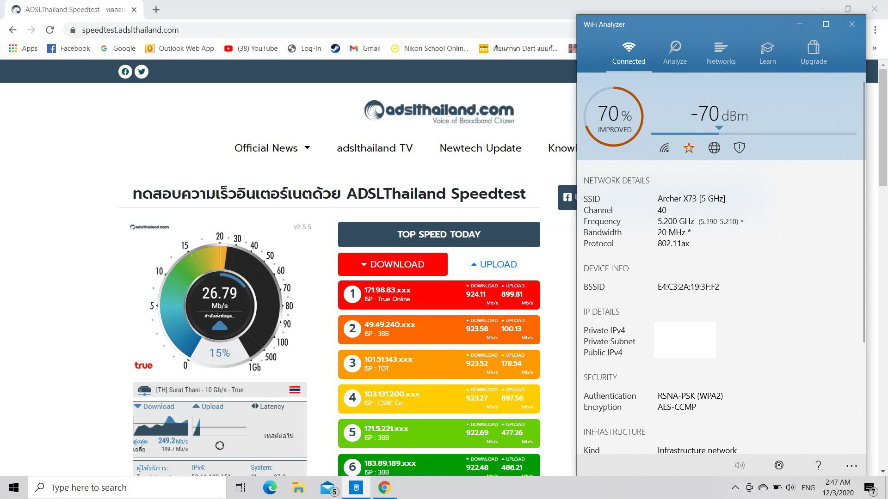Viewport: 888px width, 499px height.
Task: Click the loading spinner icon under Upload graph
Action: pos(220,445)
